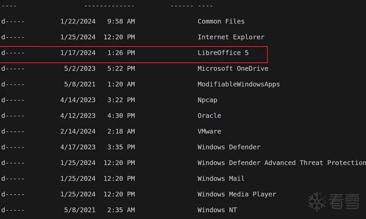Click the 9:58 AM timestamp
Viewport: 366px width, 219px height.
point(121,21)
